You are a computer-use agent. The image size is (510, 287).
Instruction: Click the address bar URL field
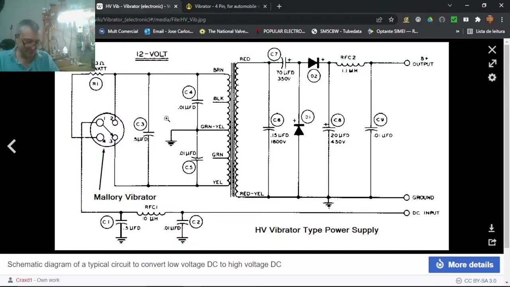(233, 20)
